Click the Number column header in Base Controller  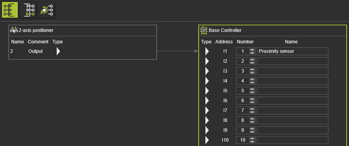click(245, 42)
